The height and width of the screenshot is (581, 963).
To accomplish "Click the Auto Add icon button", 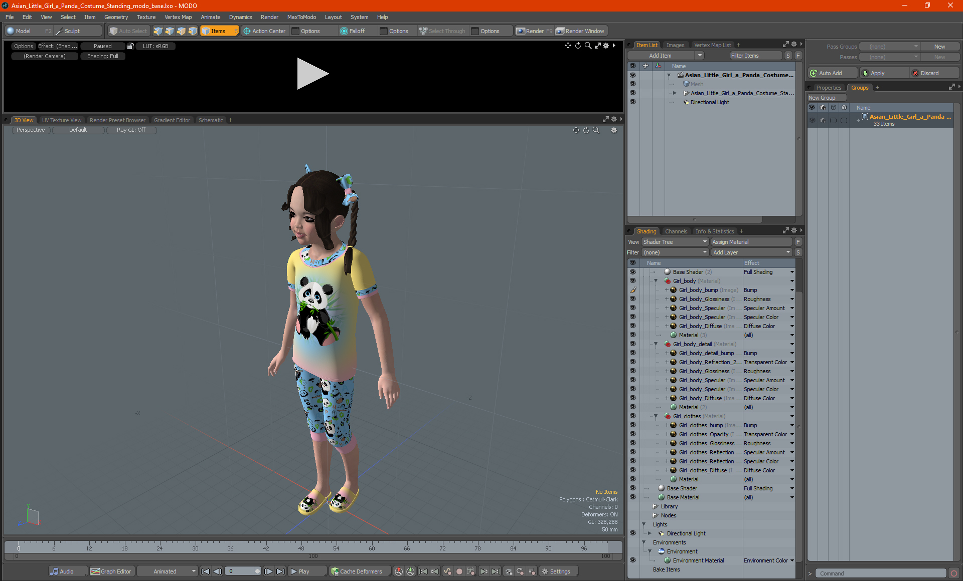I will click(x=832, y=73).
